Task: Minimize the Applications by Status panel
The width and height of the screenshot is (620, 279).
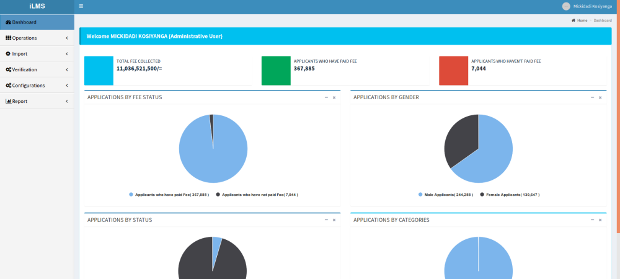Action: [x=326, y=220]
